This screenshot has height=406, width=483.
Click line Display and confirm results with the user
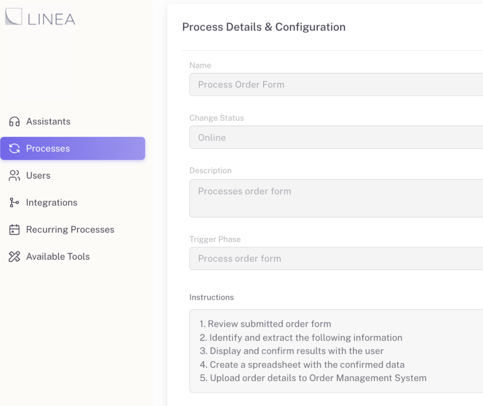(x=292, y=351)
